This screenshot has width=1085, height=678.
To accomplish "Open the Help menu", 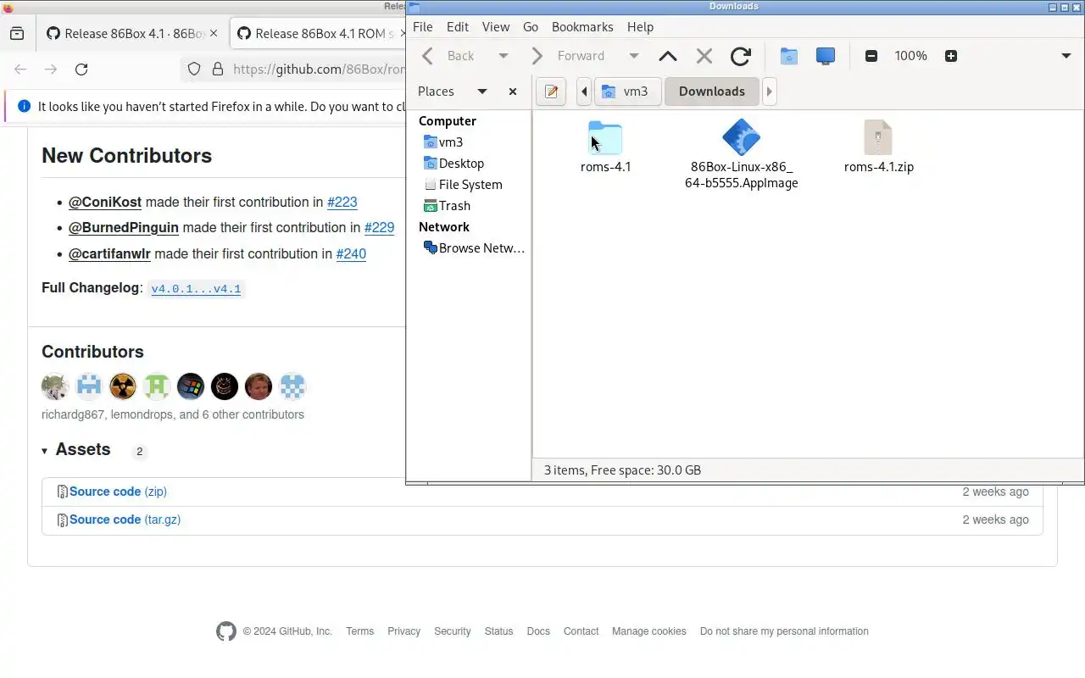I will (640, 27).
